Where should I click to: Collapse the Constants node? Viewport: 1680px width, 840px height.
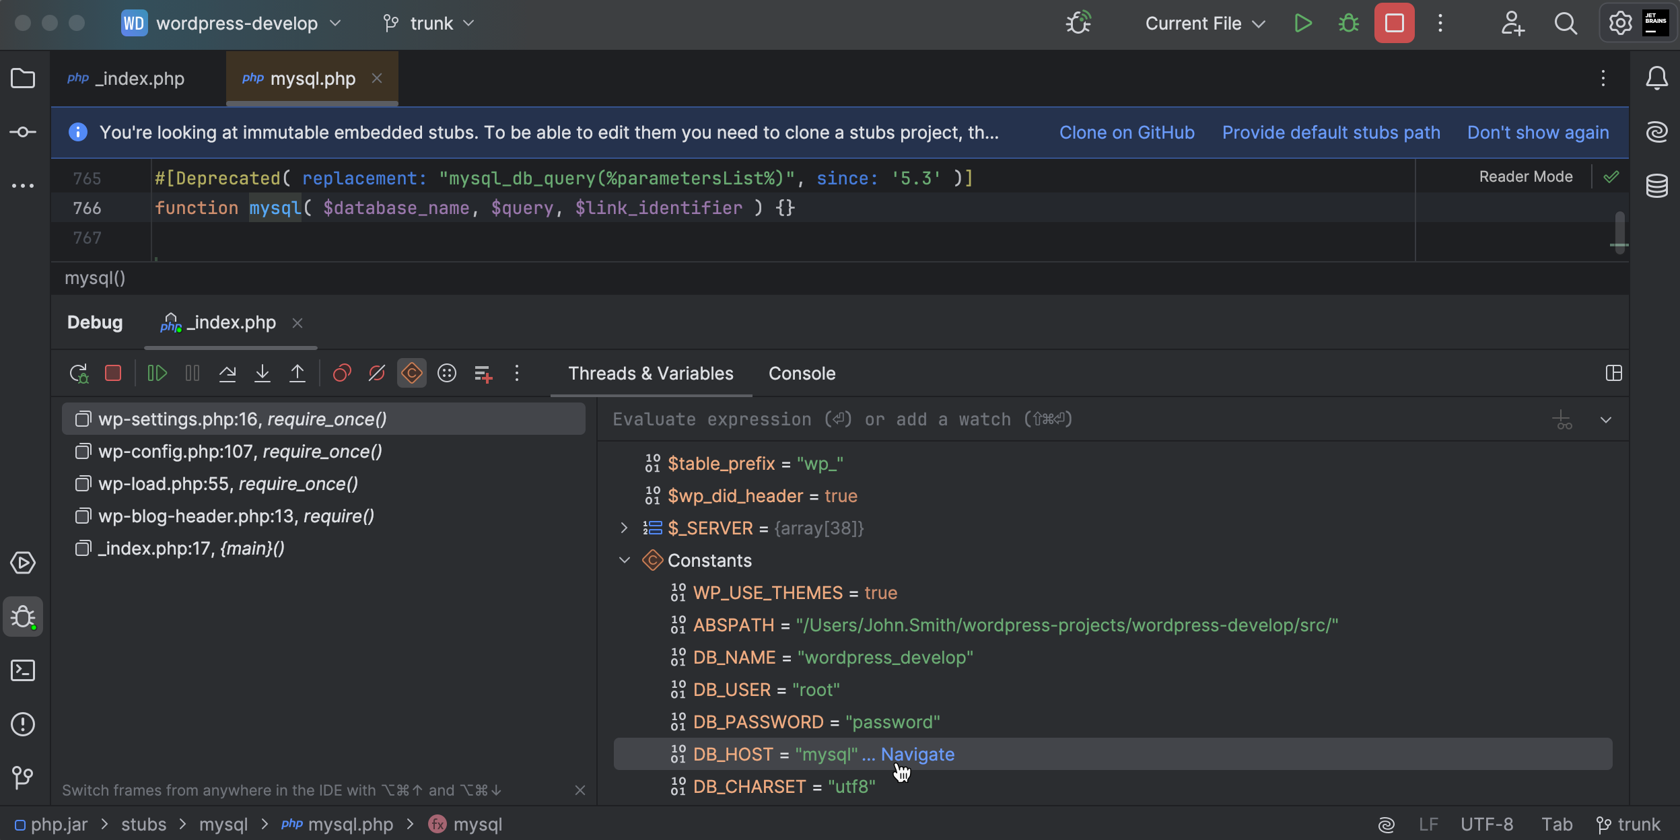[x=623, y=560]
